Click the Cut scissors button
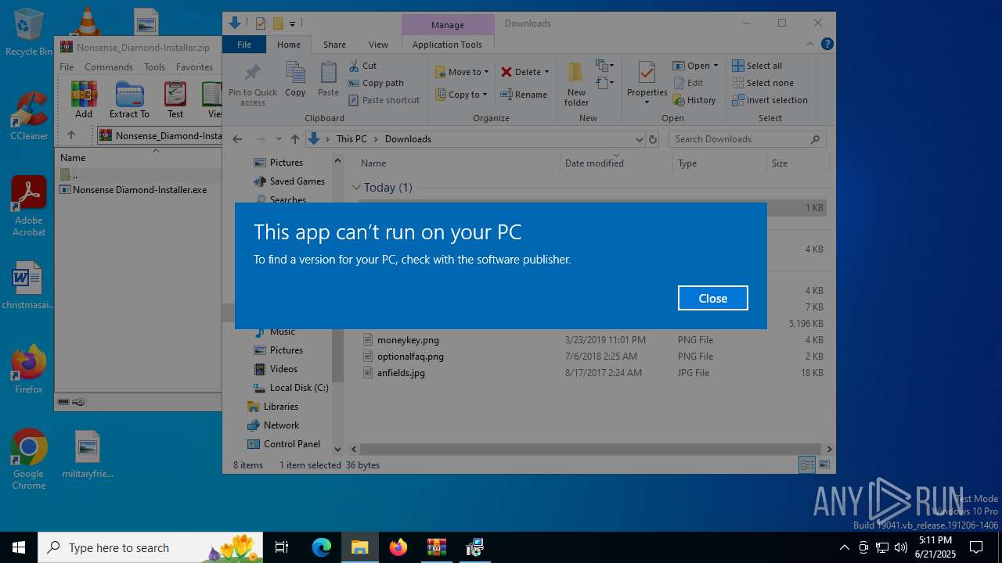1002x563 pixels. pos(362,66)
